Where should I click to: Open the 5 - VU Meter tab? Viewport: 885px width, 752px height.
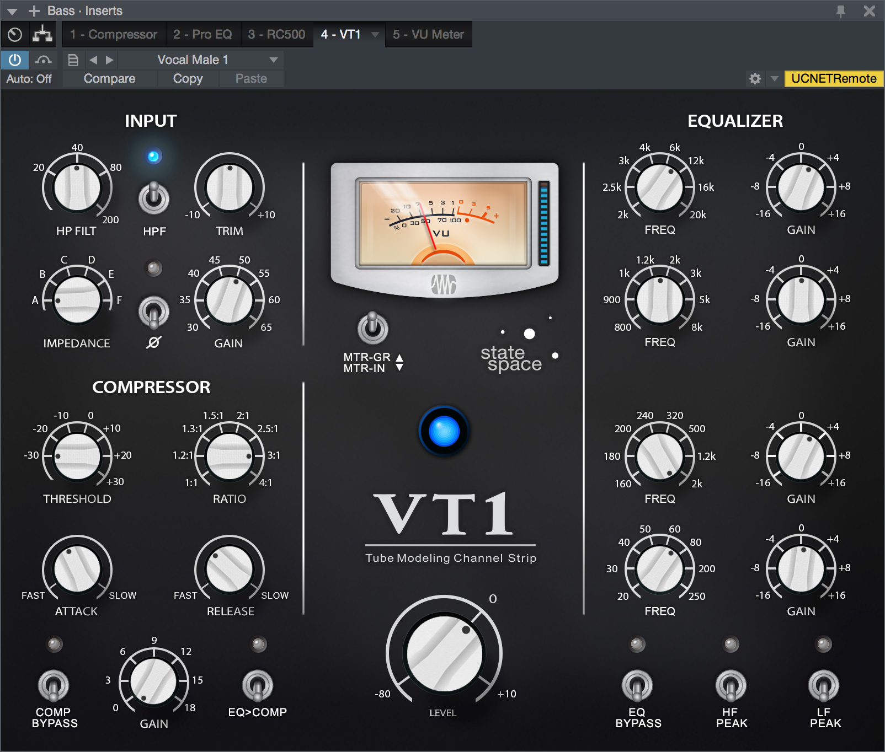point(428,35)
